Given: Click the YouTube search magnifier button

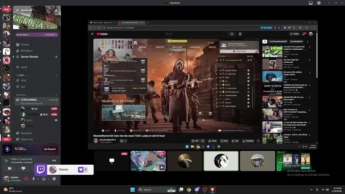Looking at the screenshot, I should click(x=232, y=34).
